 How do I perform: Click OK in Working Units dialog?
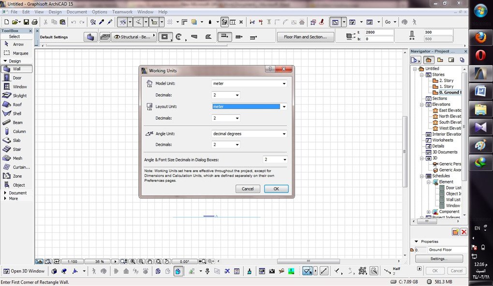[276, 189]
